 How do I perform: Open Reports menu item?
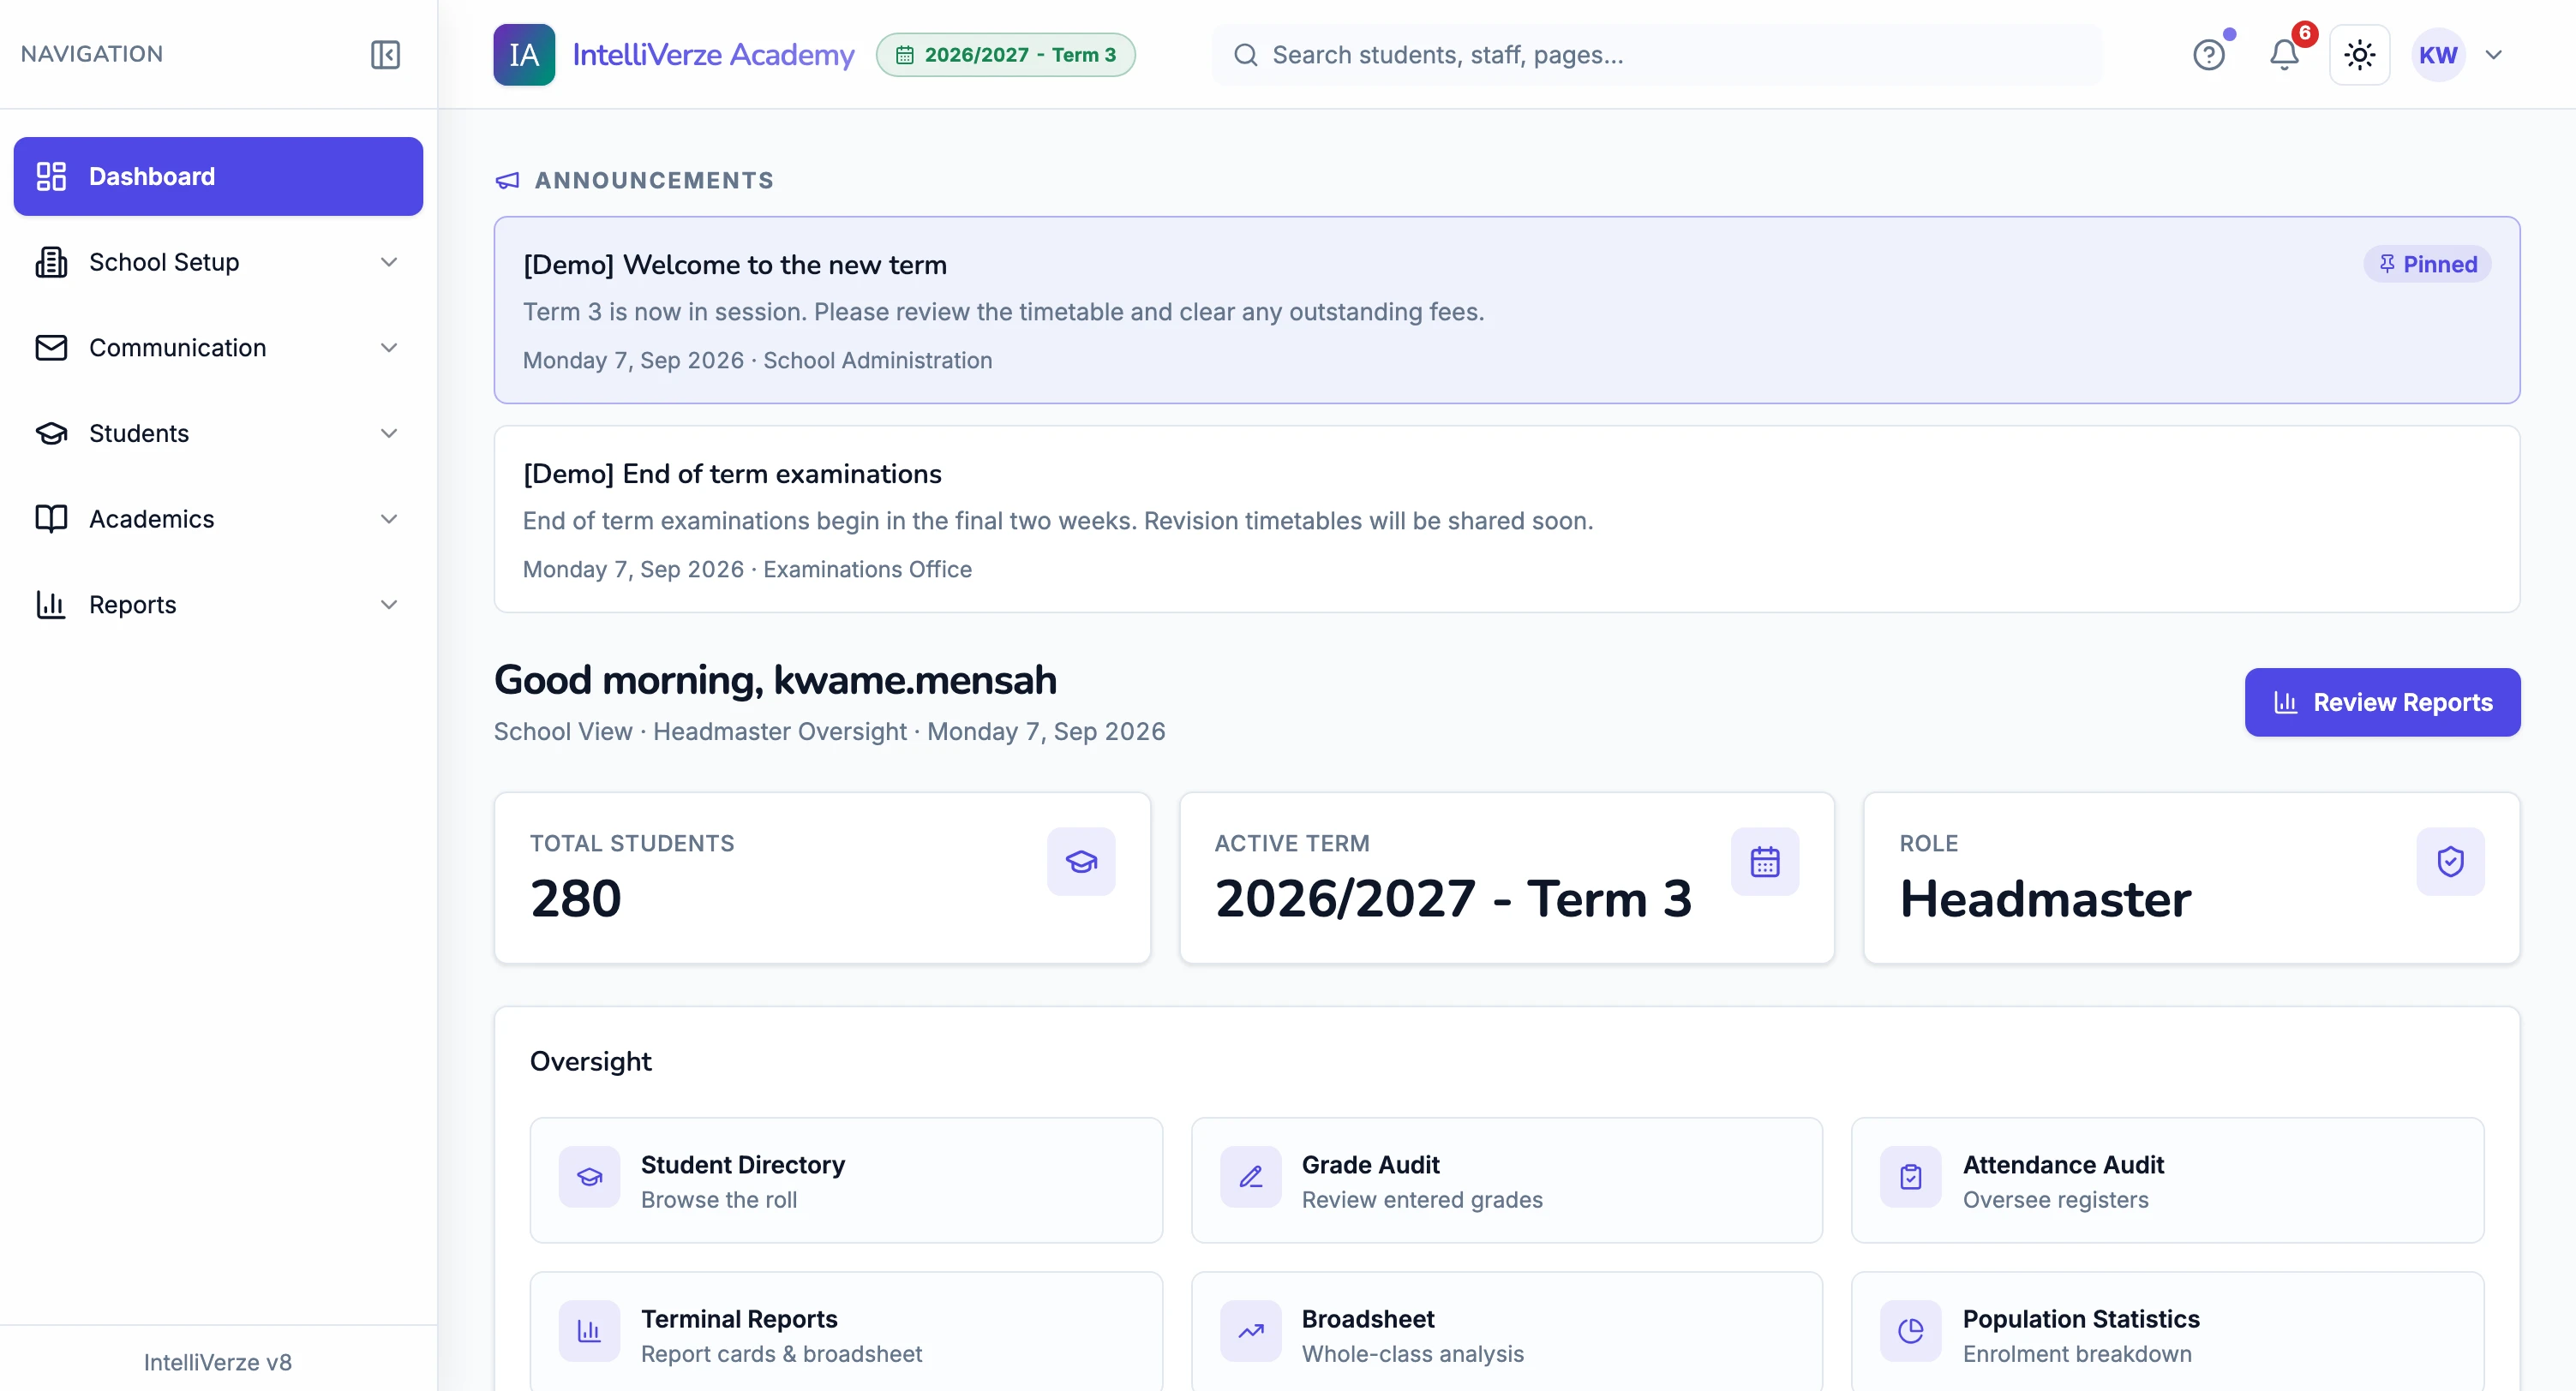(x=218, y=605)
